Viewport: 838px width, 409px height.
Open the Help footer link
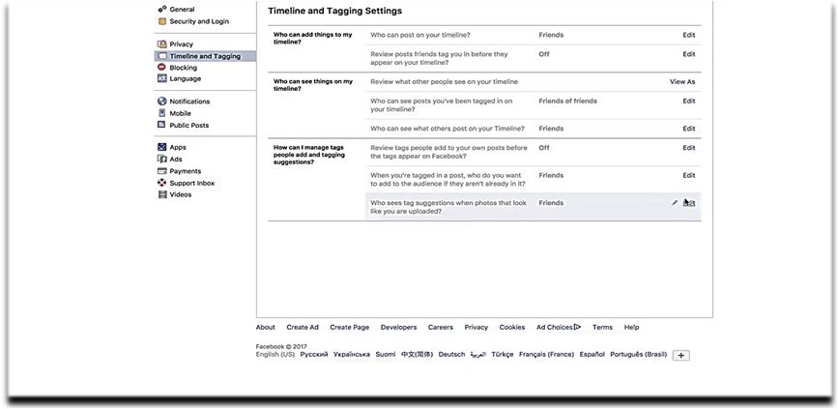coord(632,327)
